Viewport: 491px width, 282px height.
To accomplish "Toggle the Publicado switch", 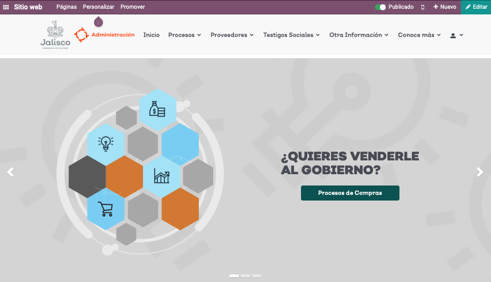I will (381, 7).
